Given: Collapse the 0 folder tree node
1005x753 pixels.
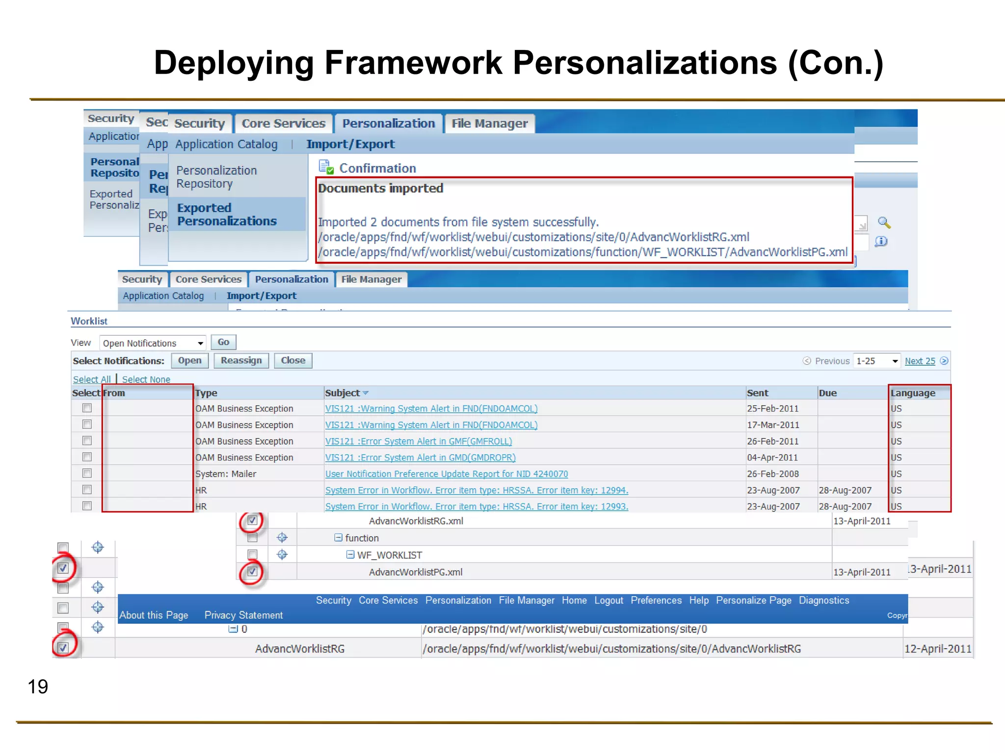Looking at the screenshot, I should pyautogui.click(x=233, y=629).
